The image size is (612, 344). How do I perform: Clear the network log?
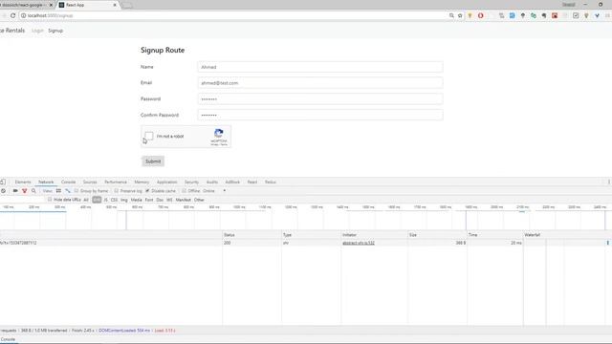tap(4, 191)
